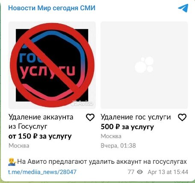Click 'Москва' under the 150 ₽ listing
The width and height of the screenshot is (195, 183).
[19, 146]
